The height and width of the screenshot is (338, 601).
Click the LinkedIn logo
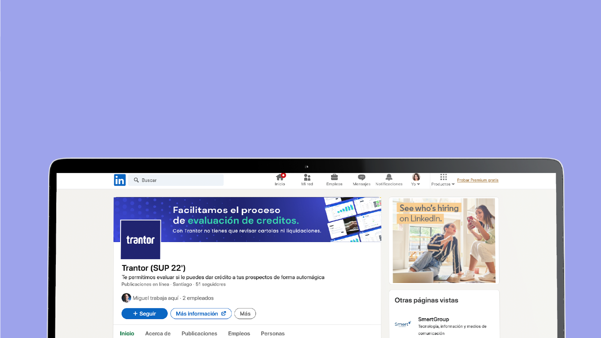click(x=120, y=180)
